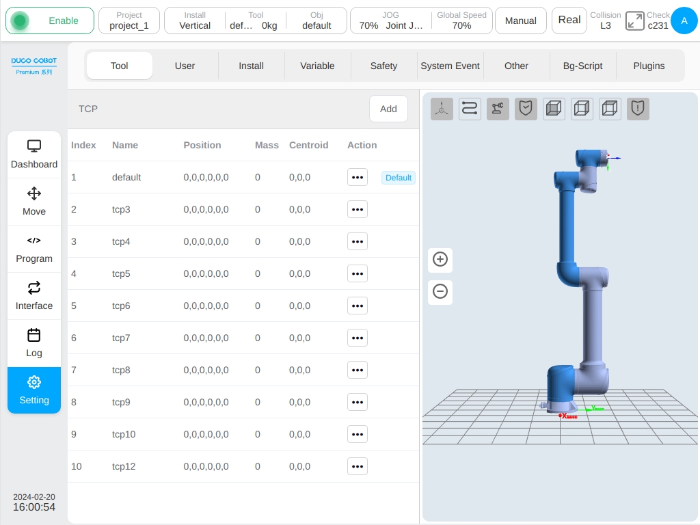Open the Program page

point(34,249)
